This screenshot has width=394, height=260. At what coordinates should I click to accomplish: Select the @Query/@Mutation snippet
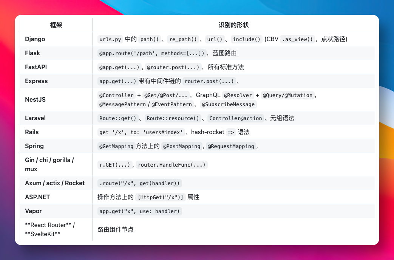click(287, 95)
